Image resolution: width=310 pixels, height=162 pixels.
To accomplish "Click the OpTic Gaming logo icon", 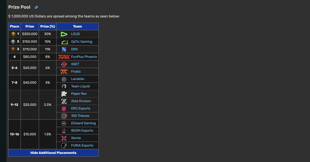I will tap(64, 42).
